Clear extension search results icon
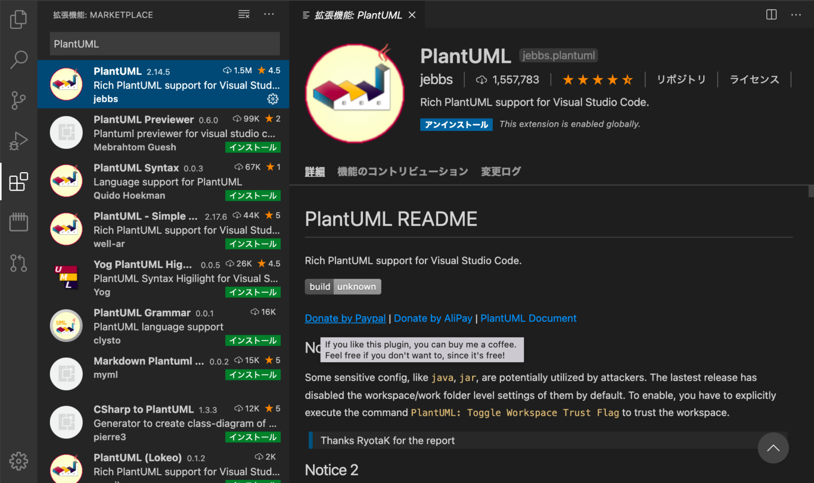814x483 pixels. pos(244,14)
